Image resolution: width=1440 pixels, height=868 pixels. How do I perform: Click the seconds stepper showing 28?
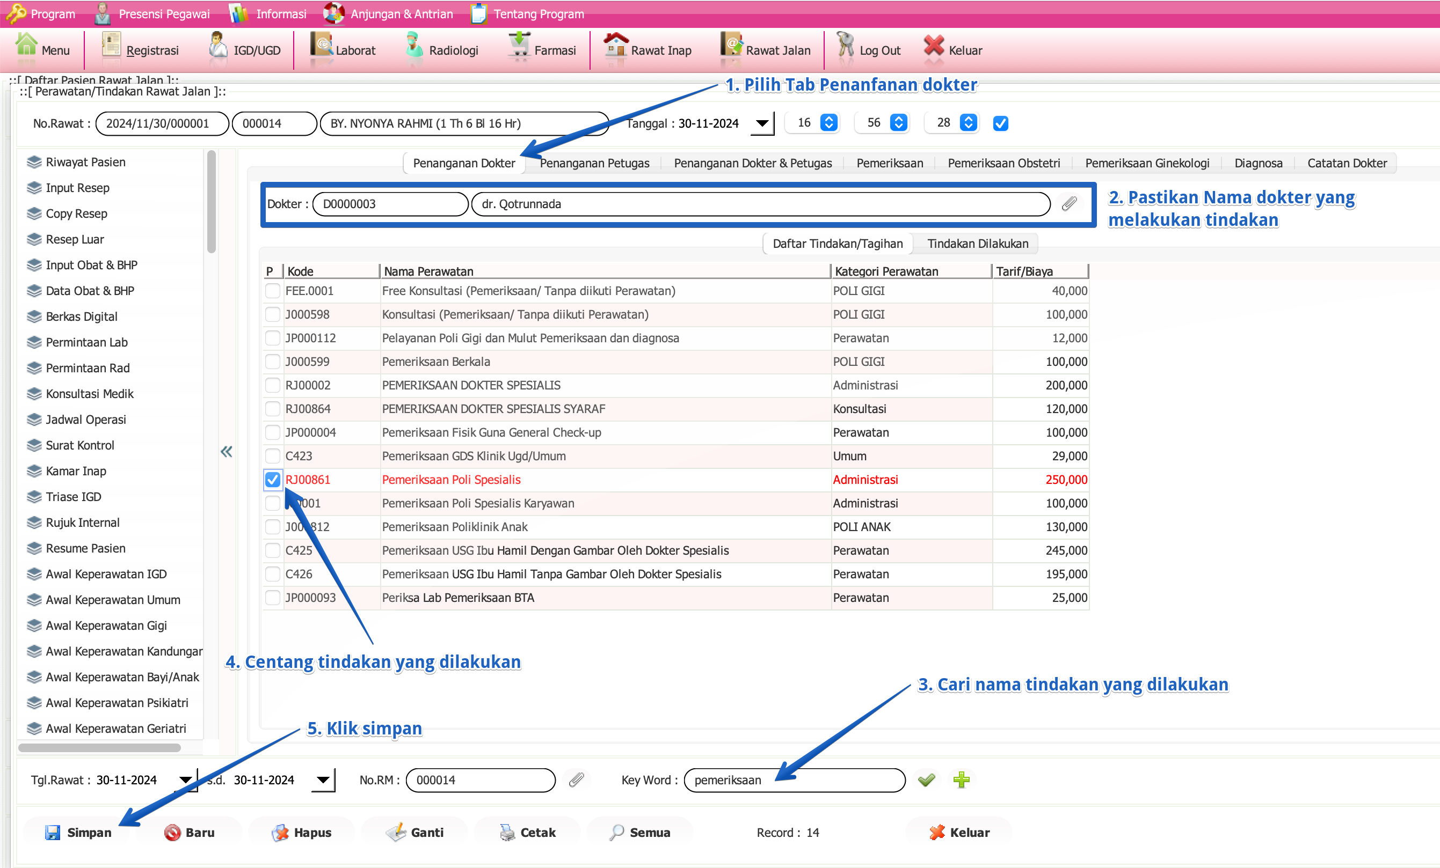point(969,123)
